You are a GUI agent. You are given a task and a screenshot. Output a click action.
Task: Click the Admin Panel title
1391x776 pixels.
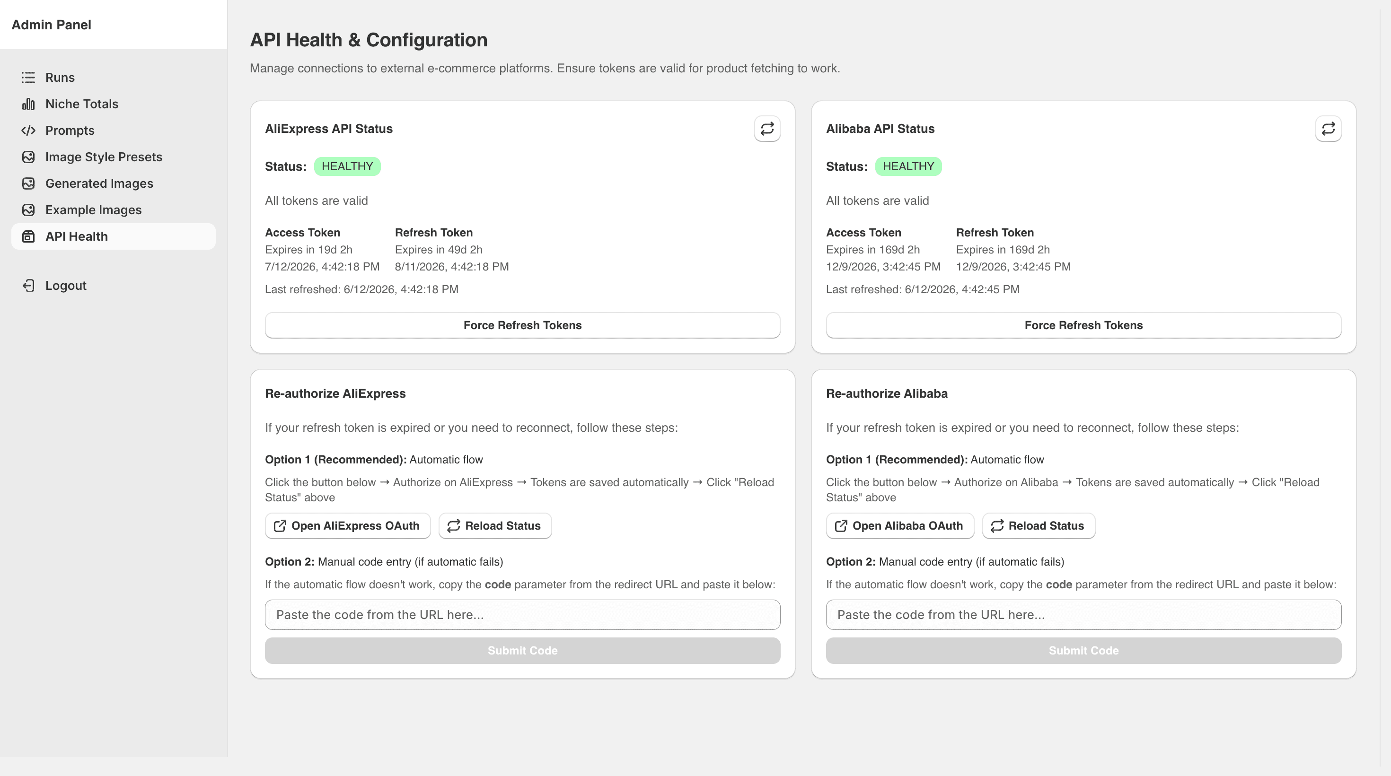click(51, 25)
